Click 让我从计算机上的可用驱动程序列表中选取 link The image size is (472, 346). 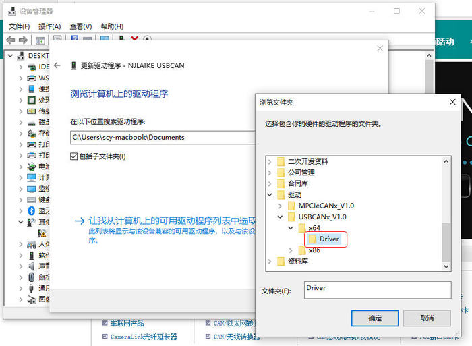[x=172, y=221]
